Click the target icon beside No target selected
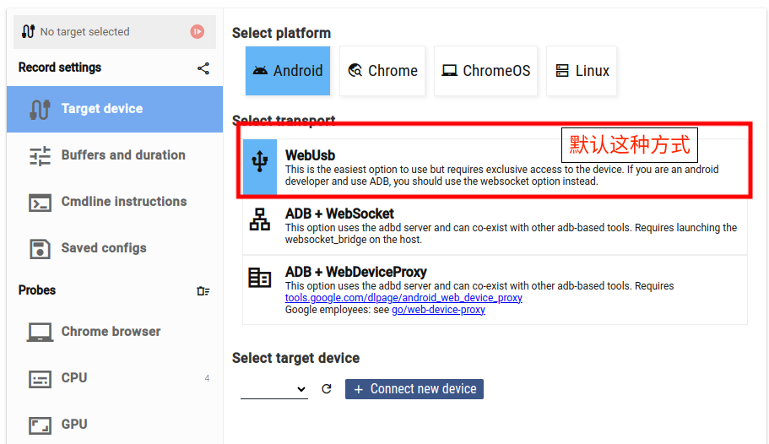Image resolution: width=769 pixels, height=444 pixels. (x=28, y=31)
